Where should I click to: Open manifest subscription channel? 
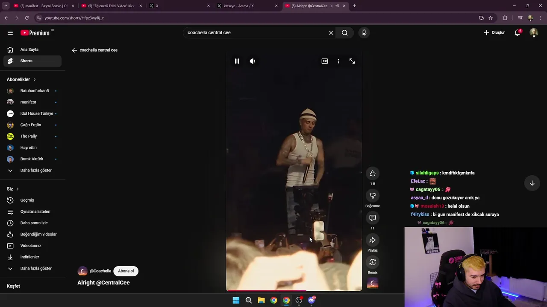[x=32, y=102]
